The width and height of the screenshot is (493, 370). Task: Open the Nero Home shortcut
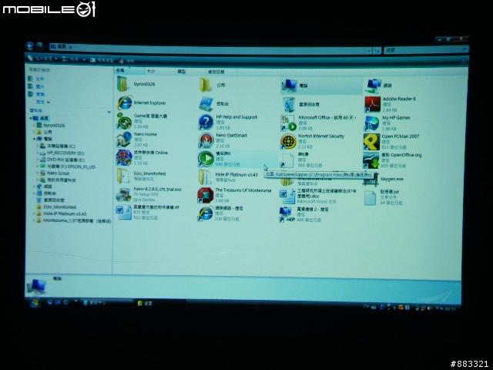coord(136,140)
